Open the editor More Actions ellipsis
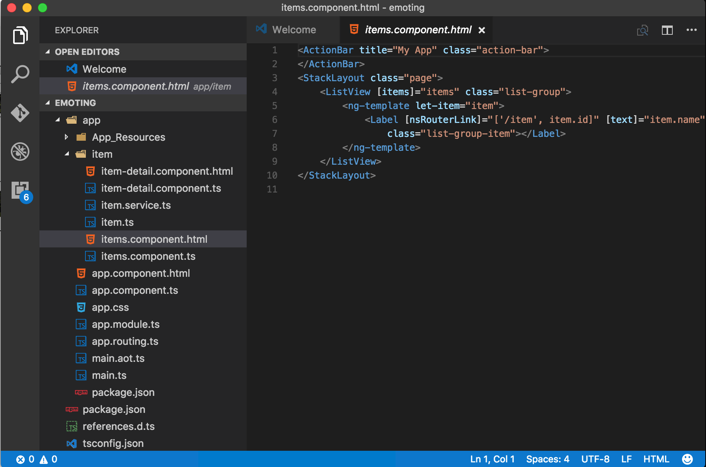Viewport: 706px width, 467px height. tap(691, 30)
